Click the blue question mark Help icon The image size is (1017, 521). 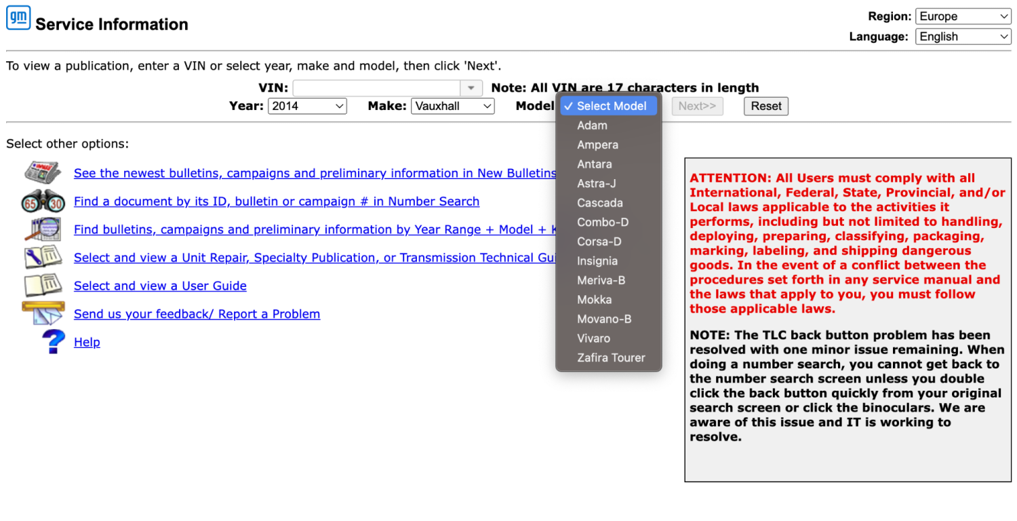(x=53, y=341)
